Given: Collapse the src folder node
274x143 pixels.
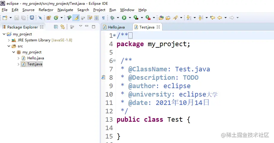Looking at the screenshot, I should [x=9, y=46].
